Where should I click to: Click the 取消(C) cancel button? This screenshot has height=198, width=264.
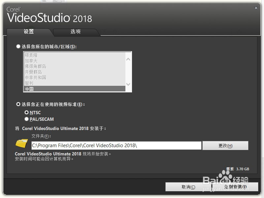point(188,187)
